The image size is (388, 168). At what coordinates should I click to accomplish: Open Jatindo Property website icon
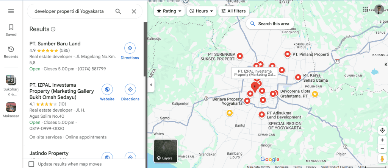[107, 156]
